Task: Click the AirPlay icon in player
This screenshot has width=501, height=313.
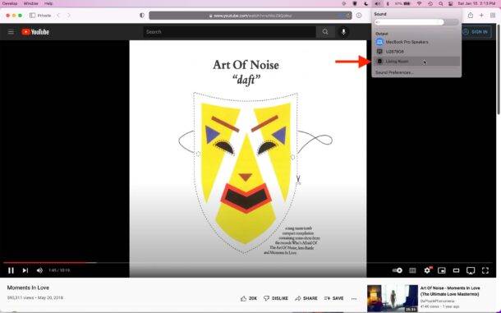Action: pyautogui.click(x=471, y=271)
